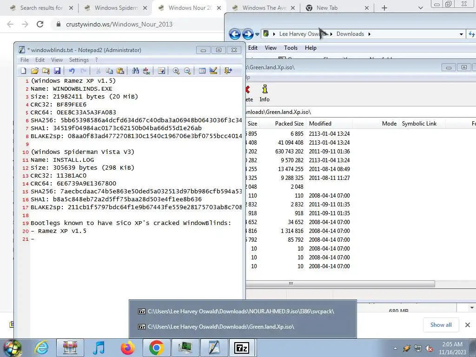Sort 7-Zip list by Modified column
The image size is (476, 357).
click(329, 124)
